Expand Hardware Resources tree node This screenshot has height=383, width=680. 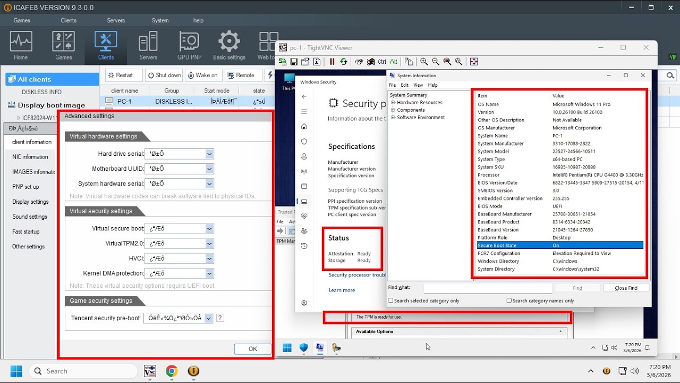393,103
